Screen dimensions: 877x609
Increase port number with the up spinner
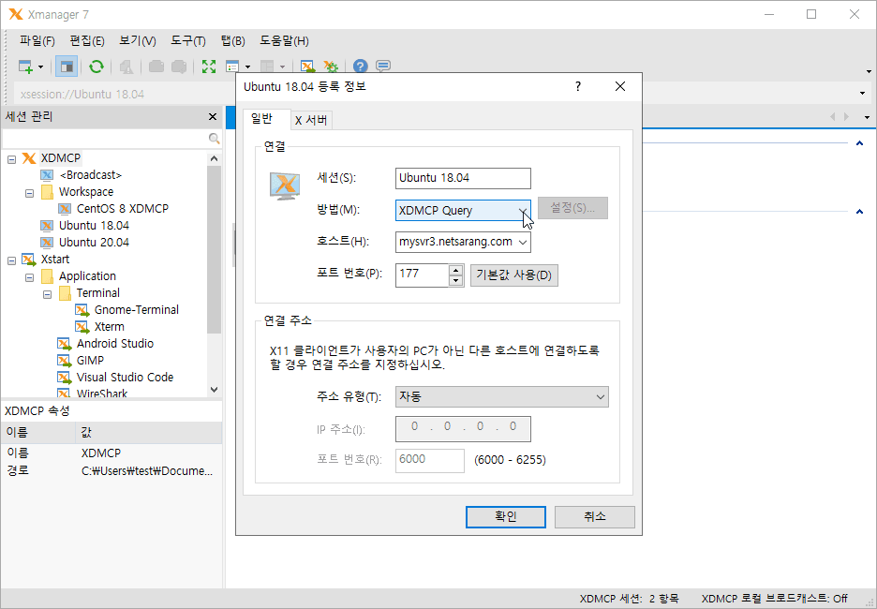(456, 270)
